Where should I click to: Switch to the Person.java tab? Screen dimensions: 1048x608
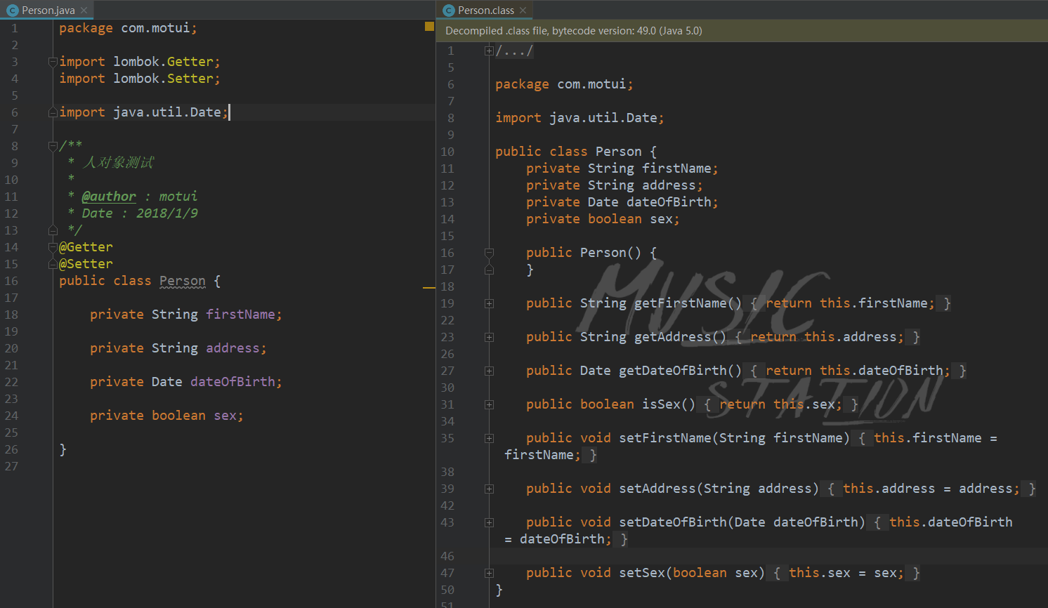[47, 10]
